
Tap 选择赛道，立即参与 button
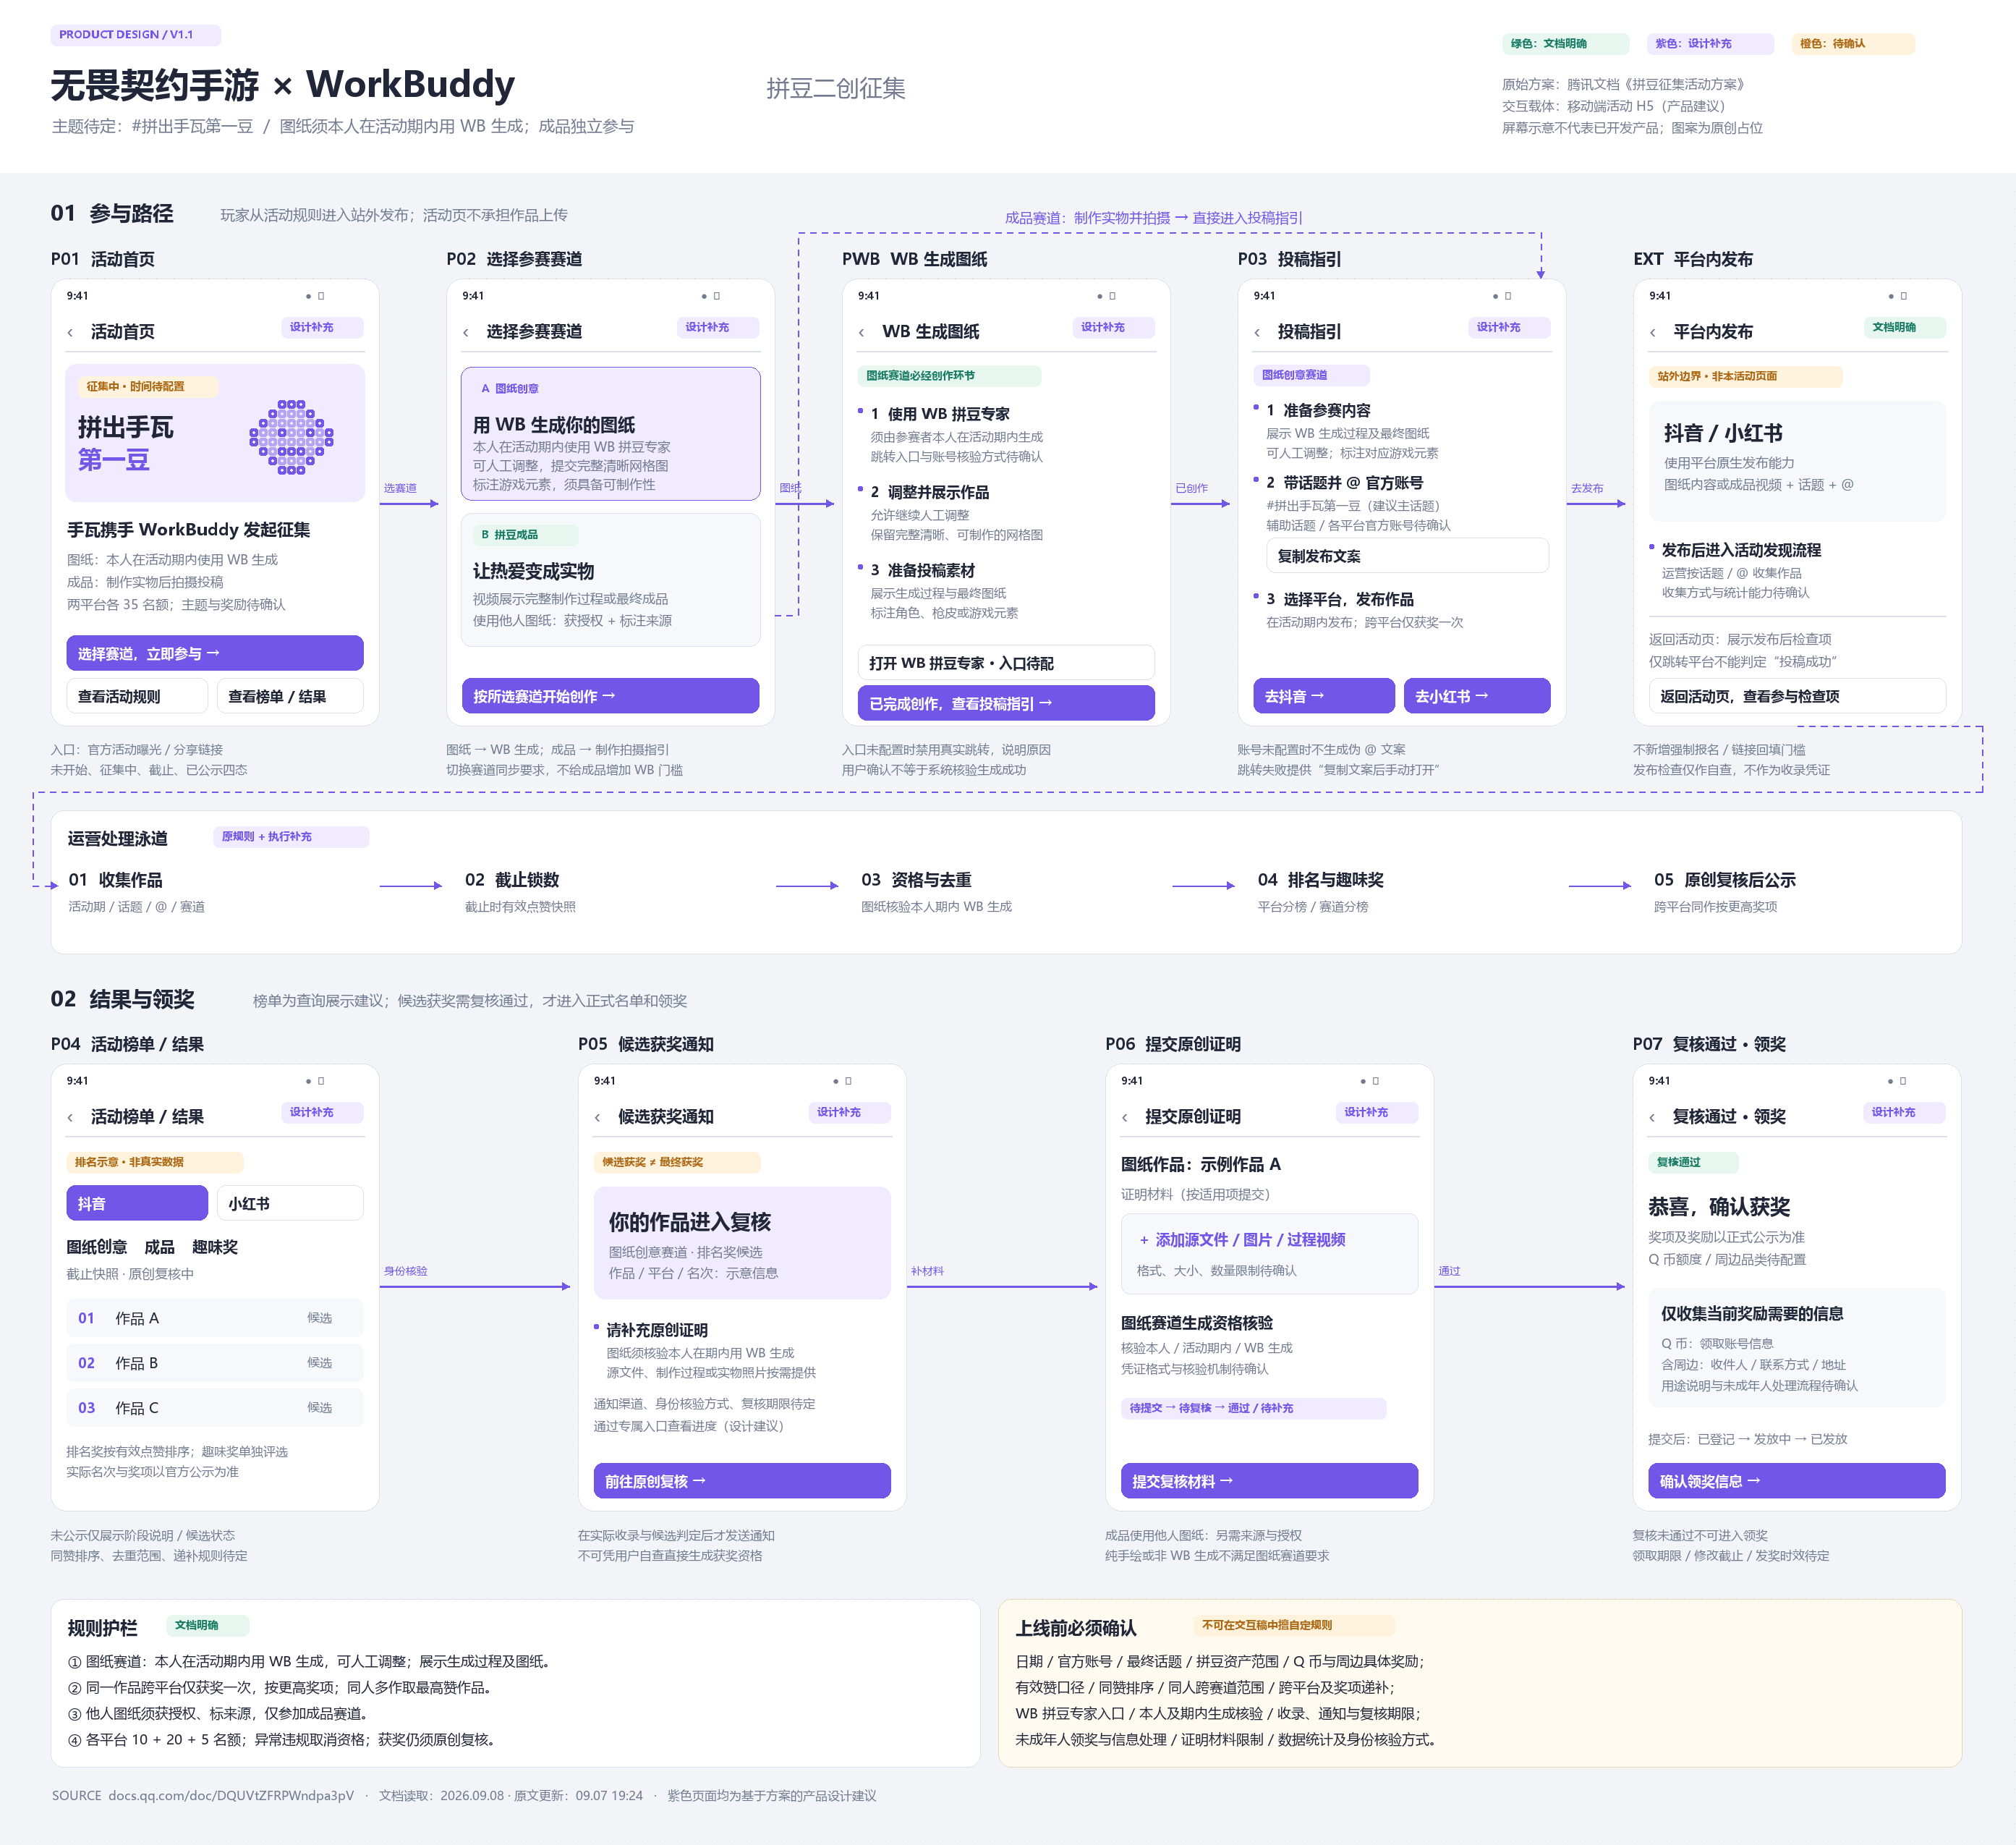(215, 653)
